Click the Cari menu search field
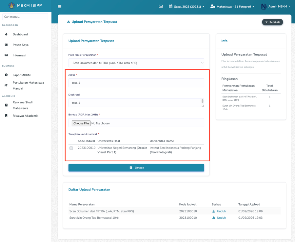The image size is (295, 242). 25,16
